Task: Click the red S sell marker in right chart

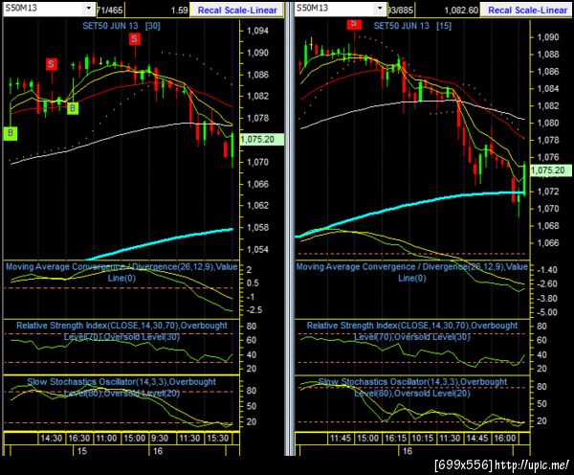Action: tap(354, 24)
